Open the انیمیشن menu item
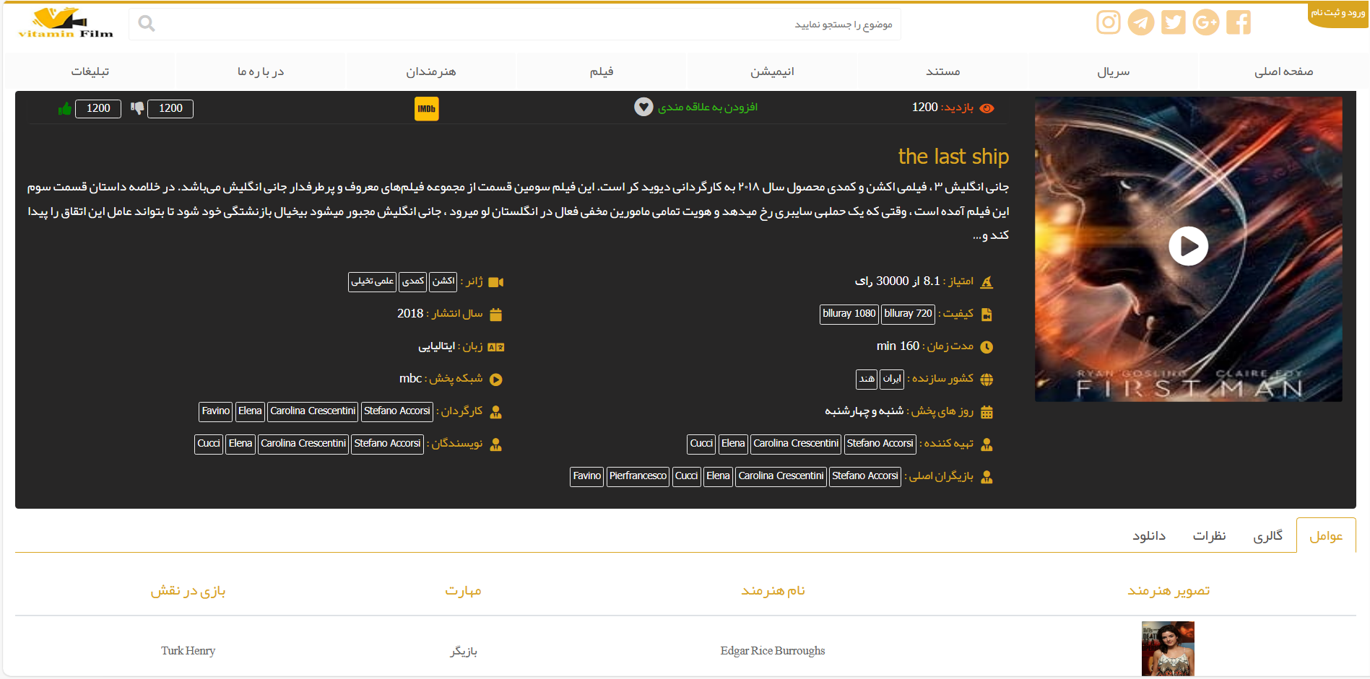This screenshot has width=1370, height=679. click(772, 71)
